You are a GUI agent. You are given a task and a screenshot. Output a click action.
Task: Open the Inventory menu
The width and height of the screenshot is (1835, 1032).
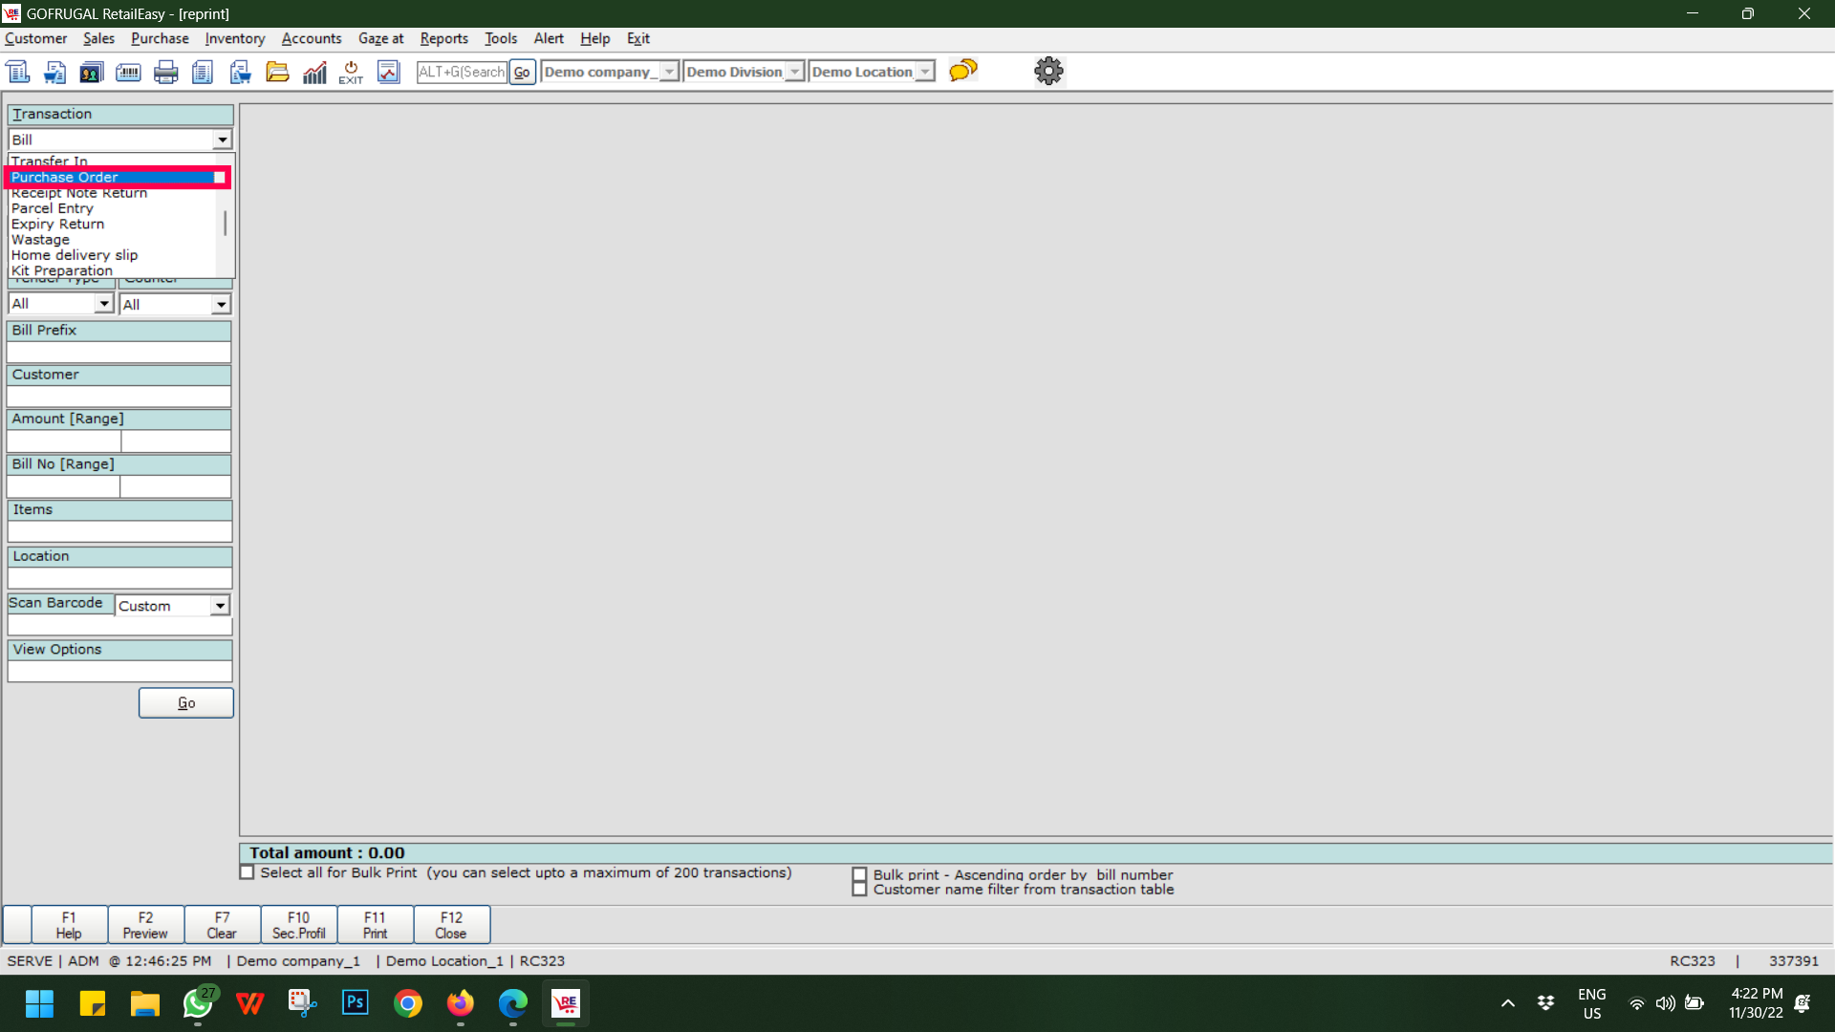tap(234, 38)
